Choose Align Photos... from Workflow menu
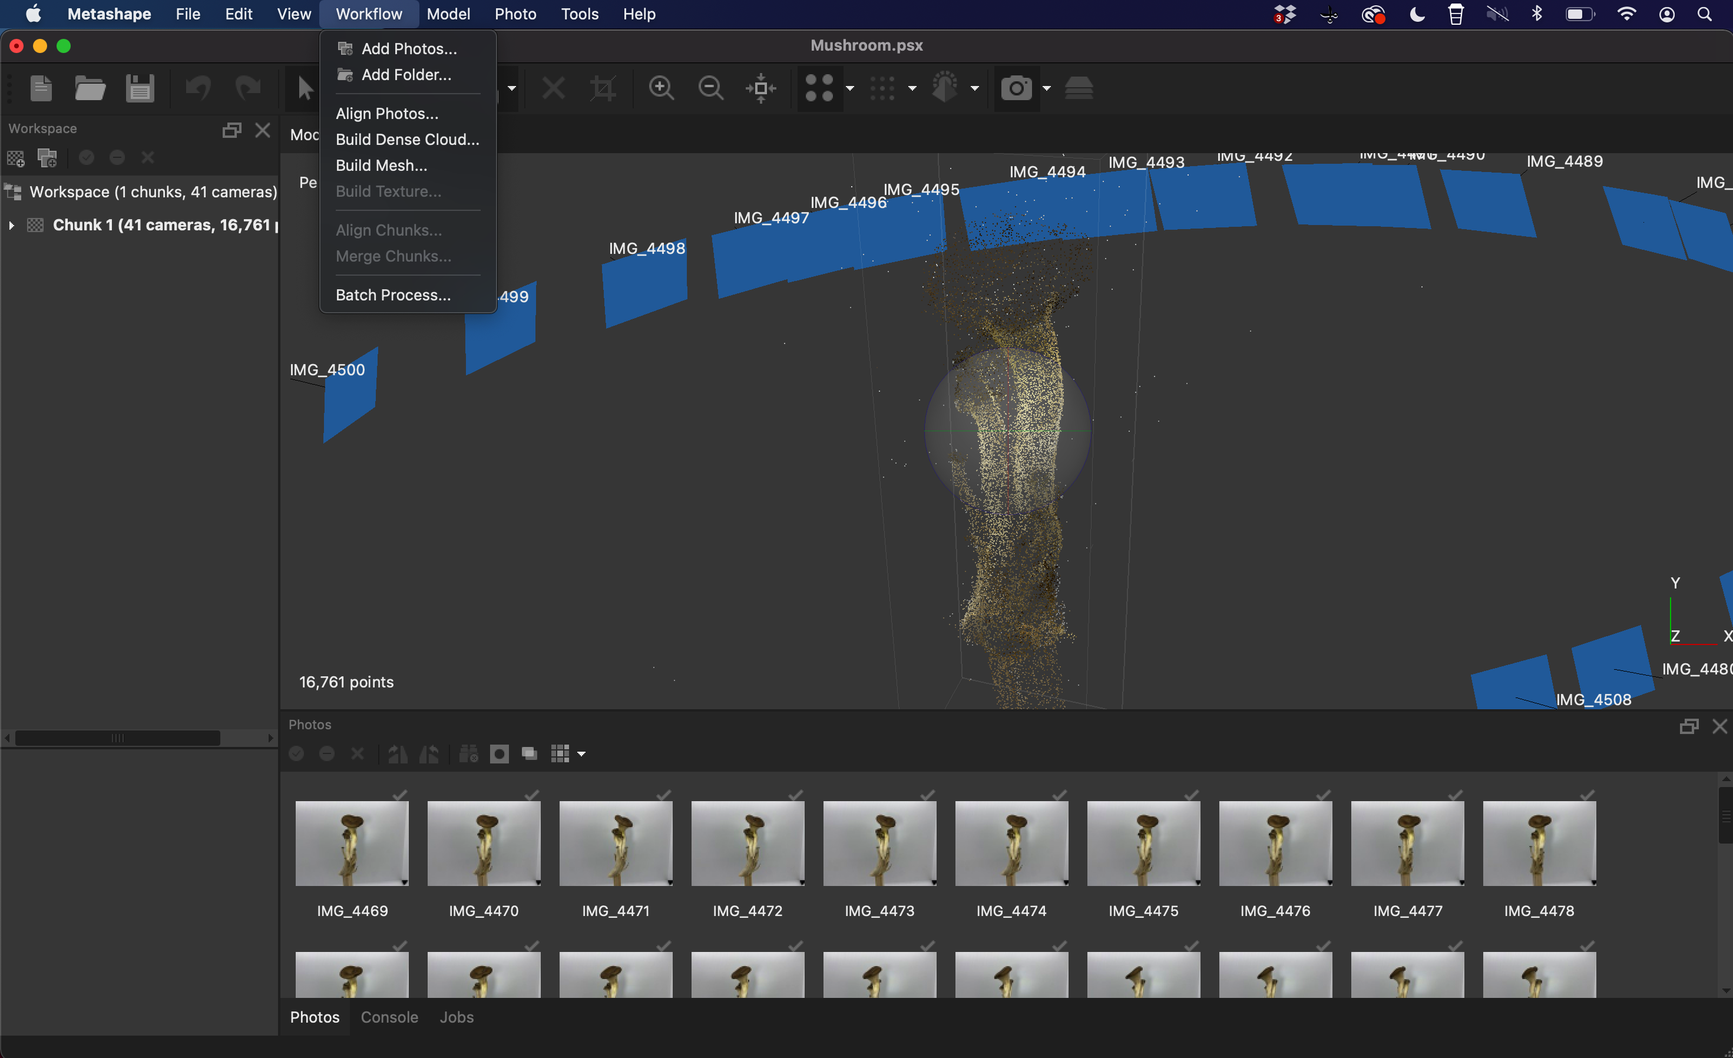The width and height of the screenshot is (1733, 1058). pyautogui.click(x=408, y=113)
